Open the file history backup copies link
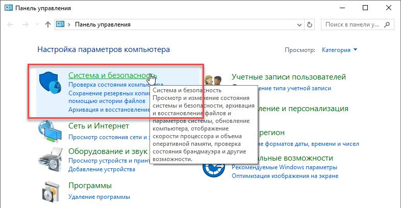The image size is (401, 208). click(x=109, y=97)
